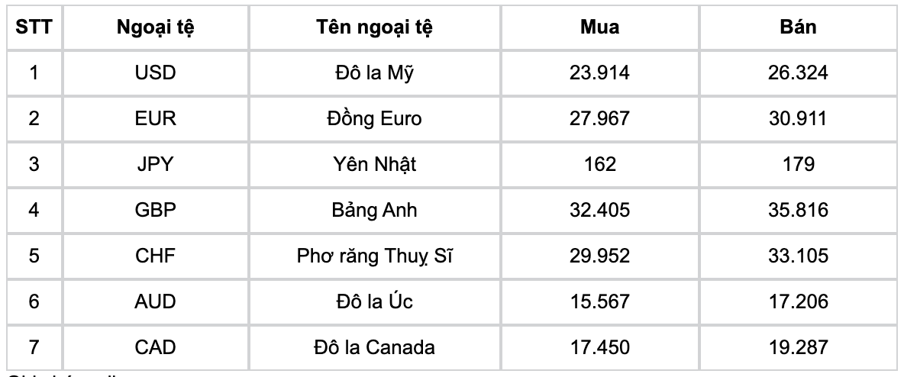Select the Ngoại tệ column header

tap(155, 27)
